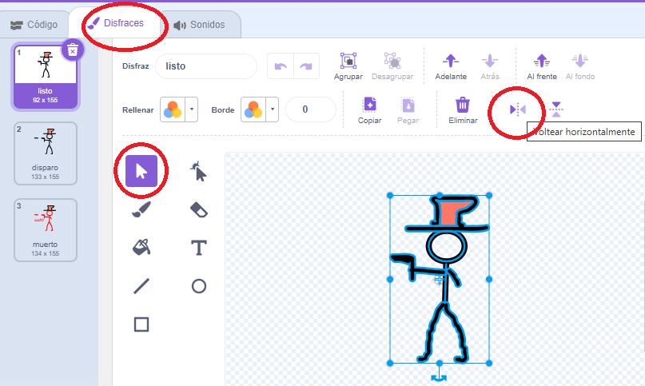Choose the Line tool
The image size is (645, 386).
(x=141, y=286)
